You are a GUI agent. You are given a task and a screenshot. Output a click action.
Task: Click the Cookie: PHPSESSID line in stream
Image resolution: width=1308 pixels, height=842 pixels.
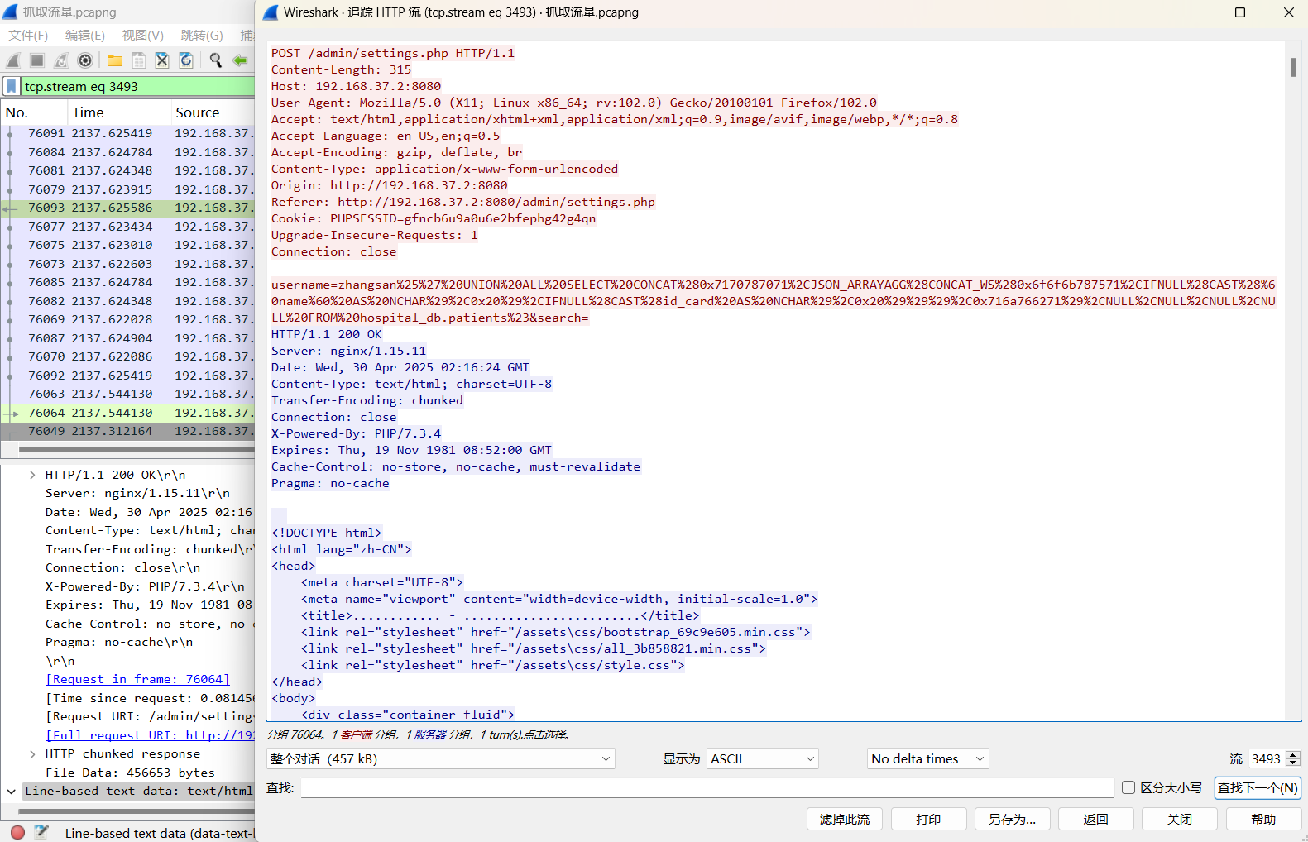click(434, 218)
